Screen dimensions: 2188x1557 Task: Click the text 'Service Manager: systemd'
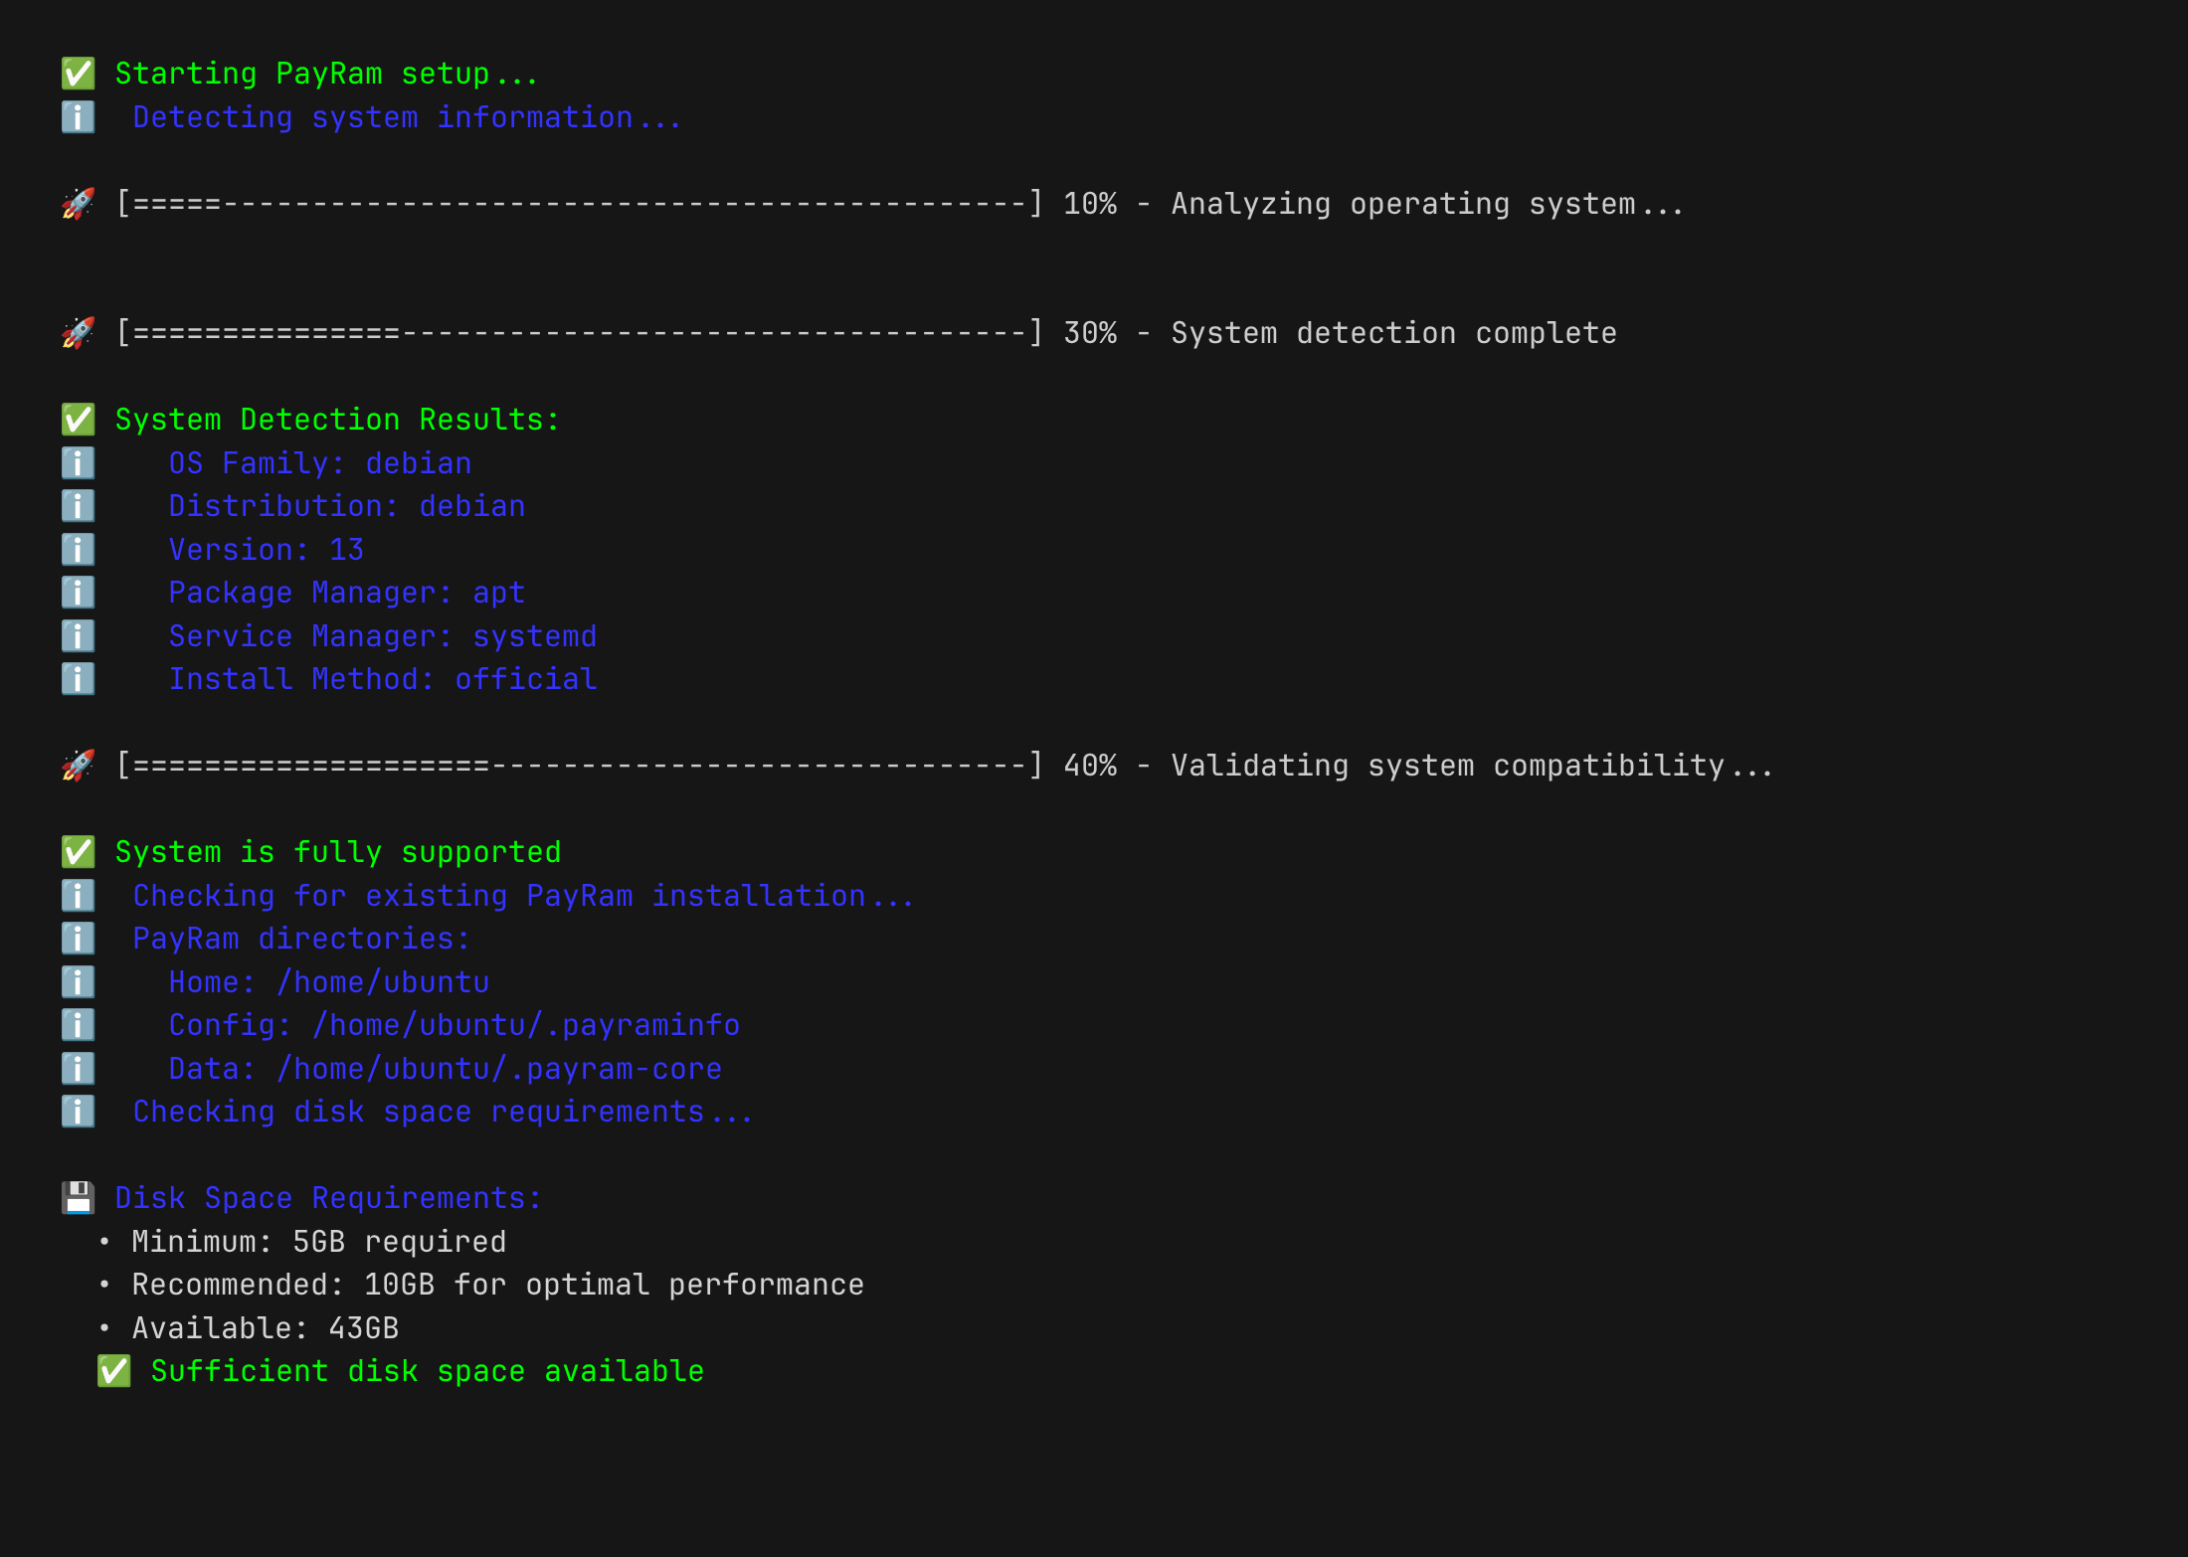(383, 636)
